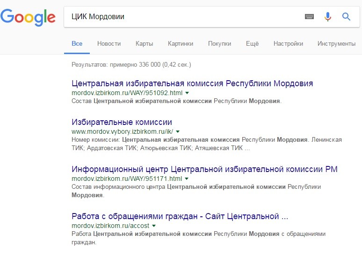The height and width of the screenshot is (255, 362).
Task: Expand the dropdown arrow next to mordov.izbirkom.ru/WAY/951171.html
Action: point(187,179)
